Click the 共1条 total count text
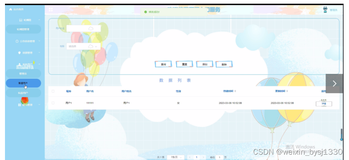Screen dimensions: 349x160 160,158
